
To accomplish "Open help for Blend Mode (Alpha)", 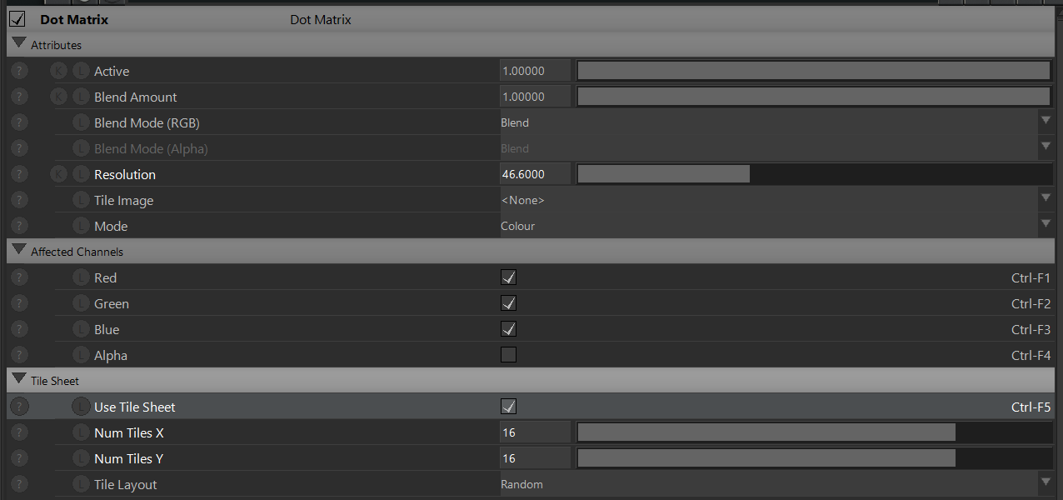I will (20, 148).
